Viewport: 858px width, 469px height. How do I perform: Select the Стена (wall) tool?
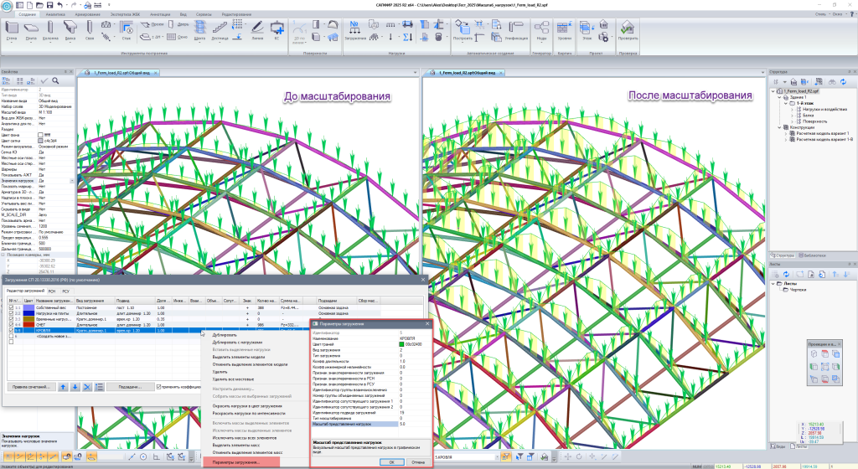12,30
